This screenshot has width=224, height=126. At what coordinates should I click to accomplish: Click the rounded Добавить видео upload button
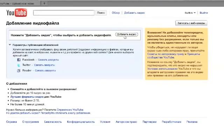tap(127, 34)
